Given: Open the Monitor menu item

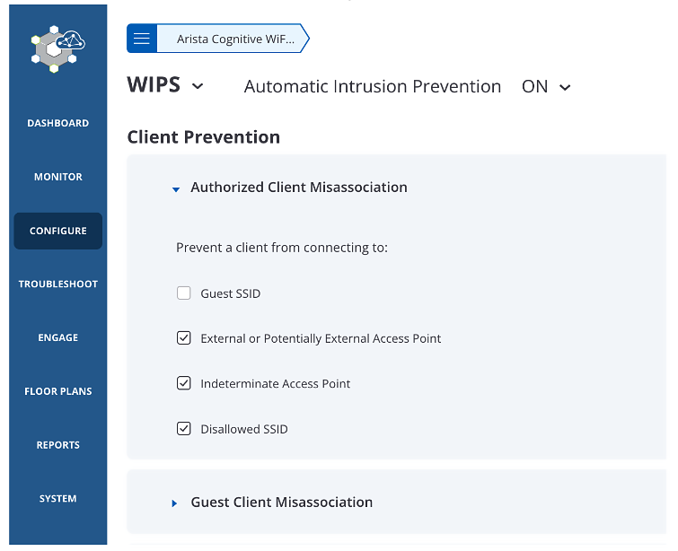Looking at the screenshot, I should pyautogui.click(x=58, y=177).
